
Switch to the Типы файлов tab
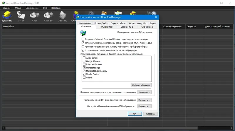(106, 27)
